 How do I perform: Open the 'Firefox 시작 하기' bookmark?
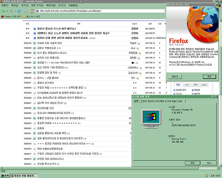pos(11,17)
